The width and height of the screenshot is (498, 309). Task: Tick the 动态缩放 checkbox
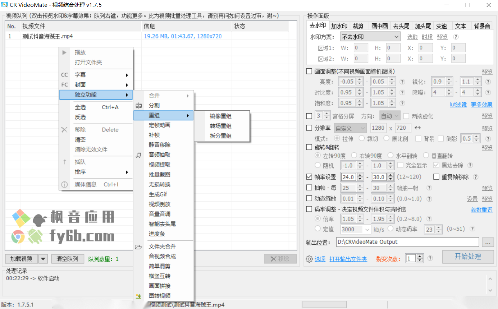tap(309, 198)
